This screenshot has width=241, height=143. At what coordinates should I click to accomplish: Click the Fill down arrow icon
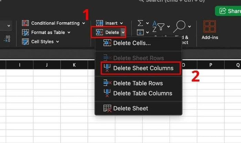click(x=140, y=32)
